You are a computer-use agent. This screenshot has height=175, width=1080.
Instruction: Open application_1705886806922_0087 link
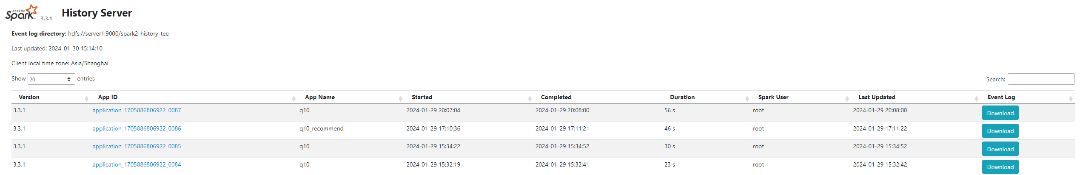point(137,110)
